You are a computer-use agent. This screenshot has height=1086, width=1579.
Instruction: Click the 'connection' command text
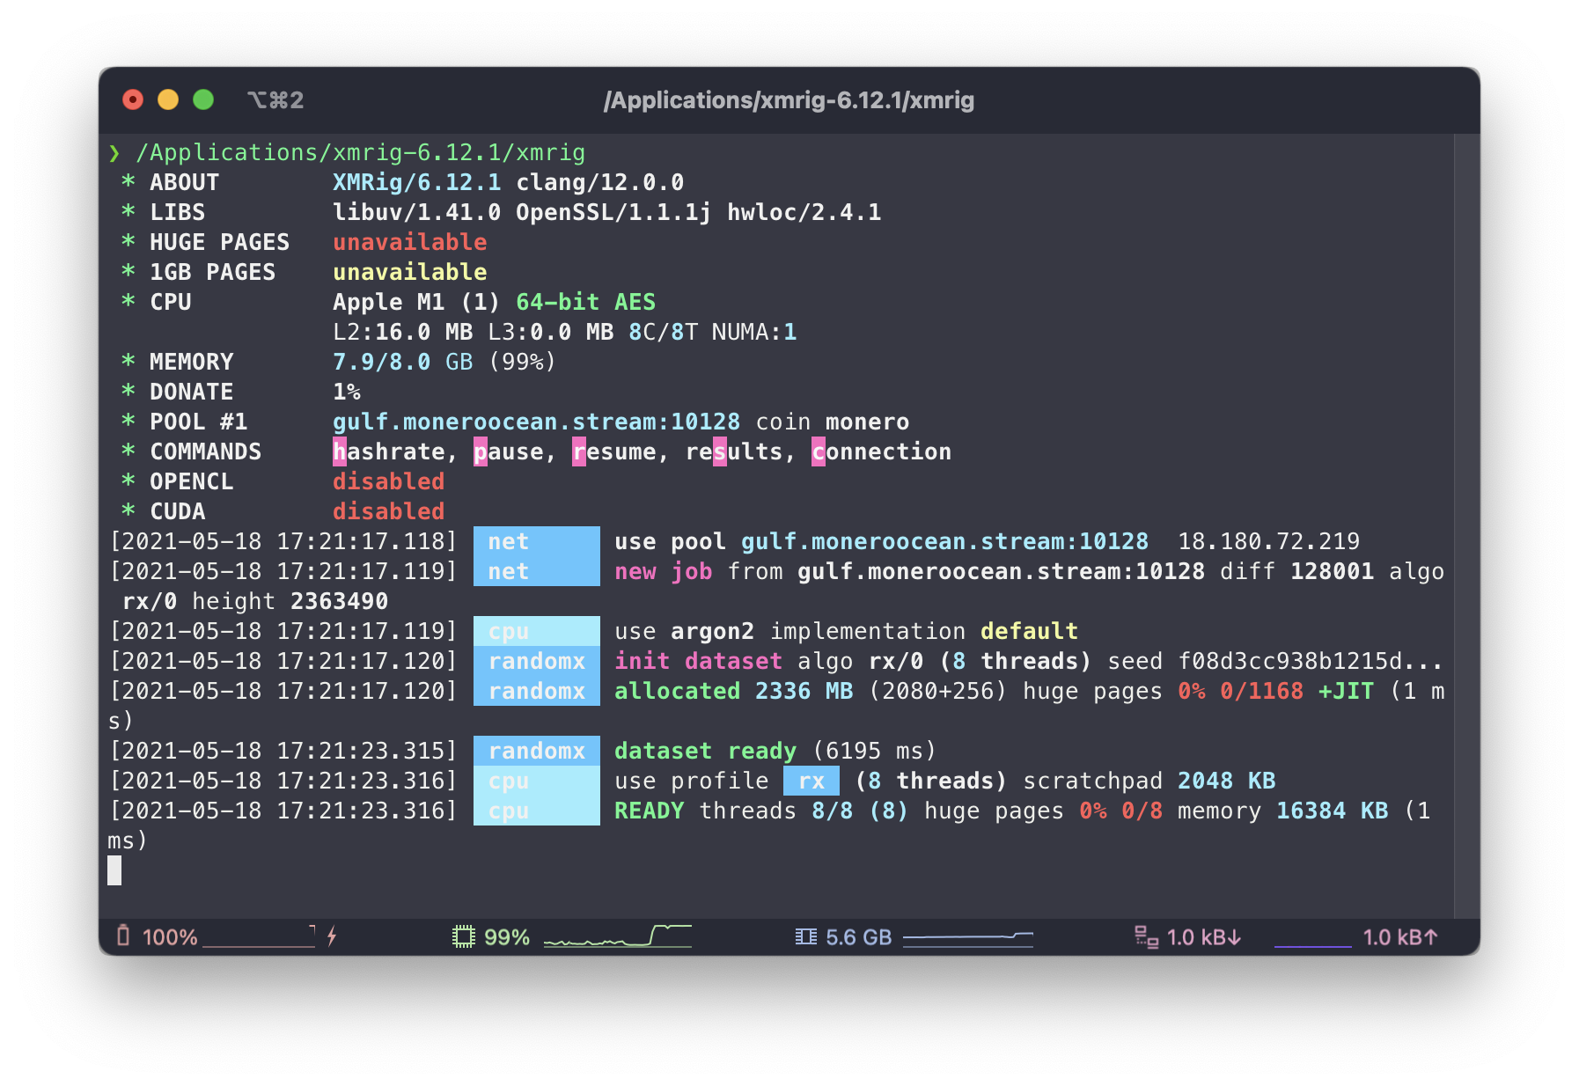click(881, 451)
